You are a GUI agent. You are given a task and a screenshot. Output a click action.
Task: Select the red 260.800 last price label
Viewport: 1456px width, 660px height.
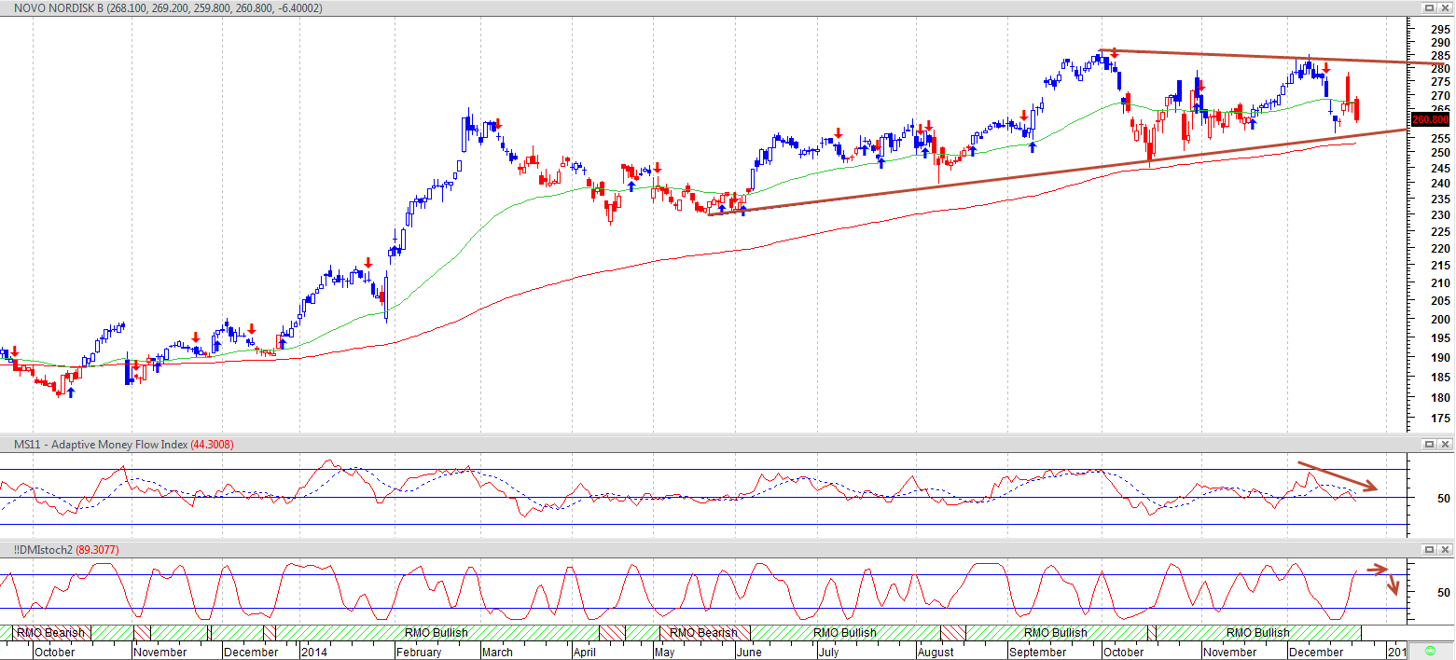1430,119
